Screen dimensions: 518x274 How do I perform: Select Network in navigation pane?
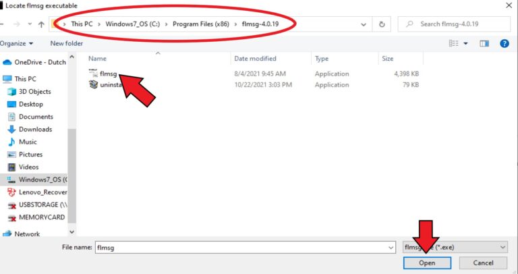click(x=21, y=234)
